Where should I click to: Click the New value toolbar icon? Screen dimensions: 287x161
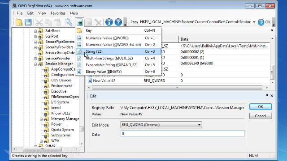point(80,22)
